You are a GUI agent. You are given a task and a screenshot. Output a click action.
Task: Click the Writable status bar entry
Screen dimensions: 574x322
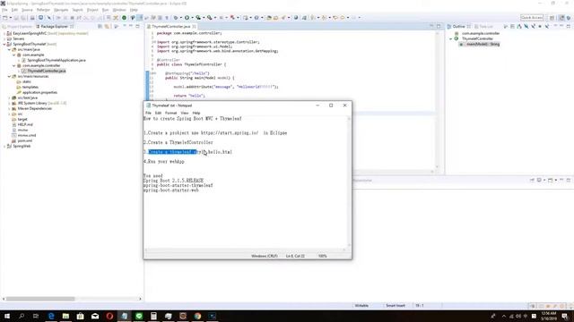coord(361,305)
